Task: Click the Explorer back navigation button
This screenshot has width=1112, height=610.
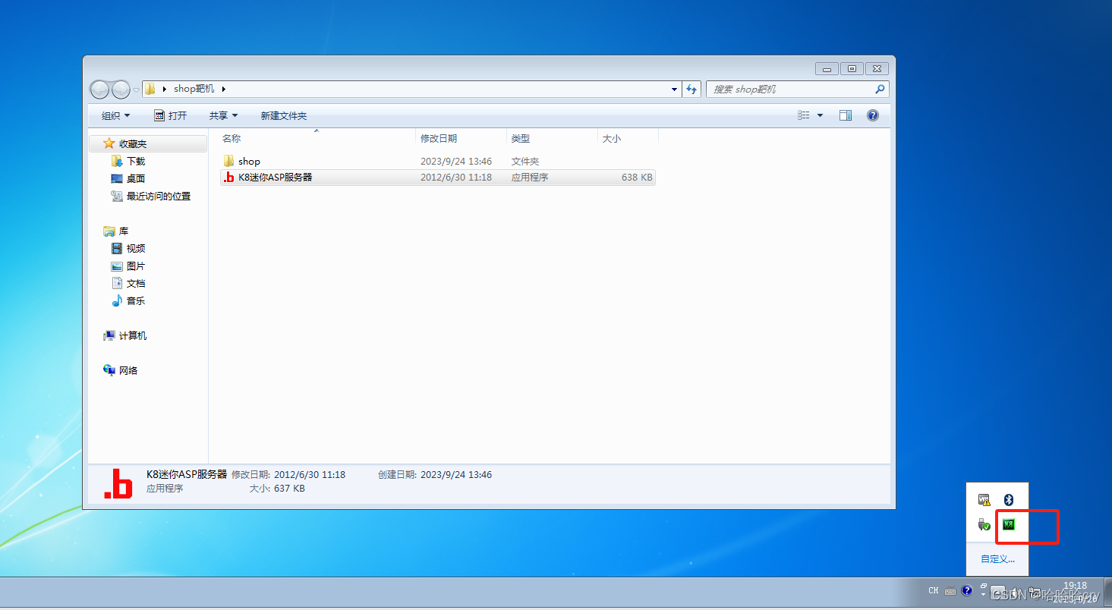Action: pos(99,90)
